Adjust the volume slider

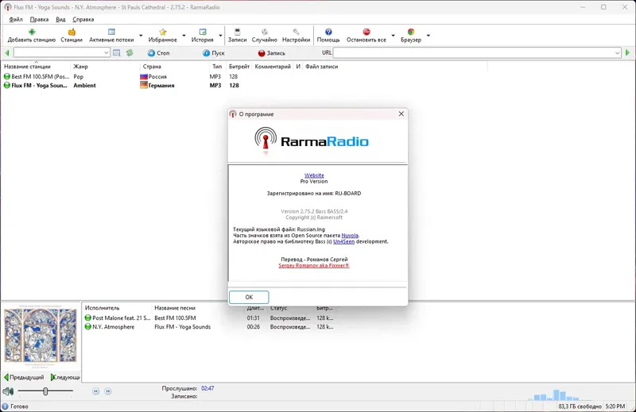pyautogui.click(x=45, y=391)
